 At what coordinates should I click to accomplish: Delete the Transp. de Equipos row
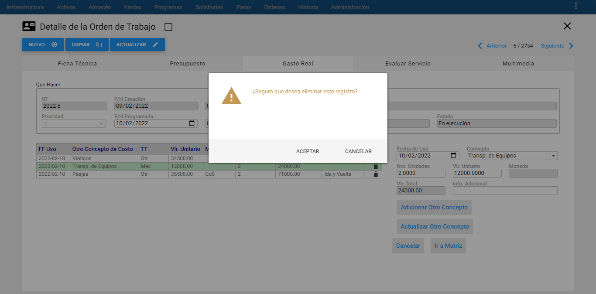click(x=376, y=166)
